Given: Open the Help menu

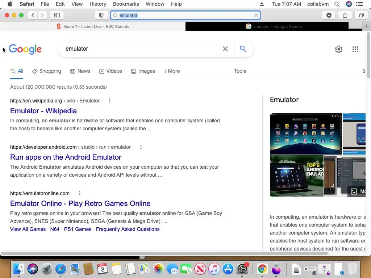Looking at the screenshot, I should [x=176, y=4].
